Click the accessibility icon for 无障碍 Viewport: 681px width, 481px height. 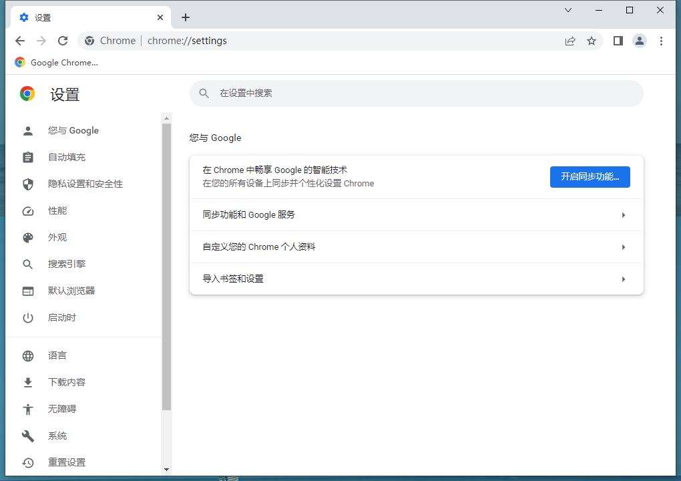28,410
